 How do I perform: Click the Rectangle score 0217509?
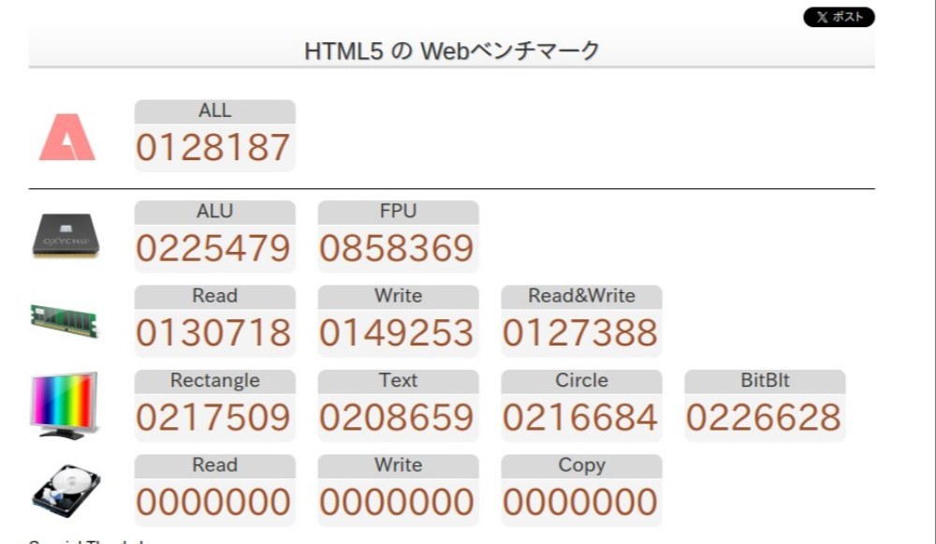click(x=213, y=418)
